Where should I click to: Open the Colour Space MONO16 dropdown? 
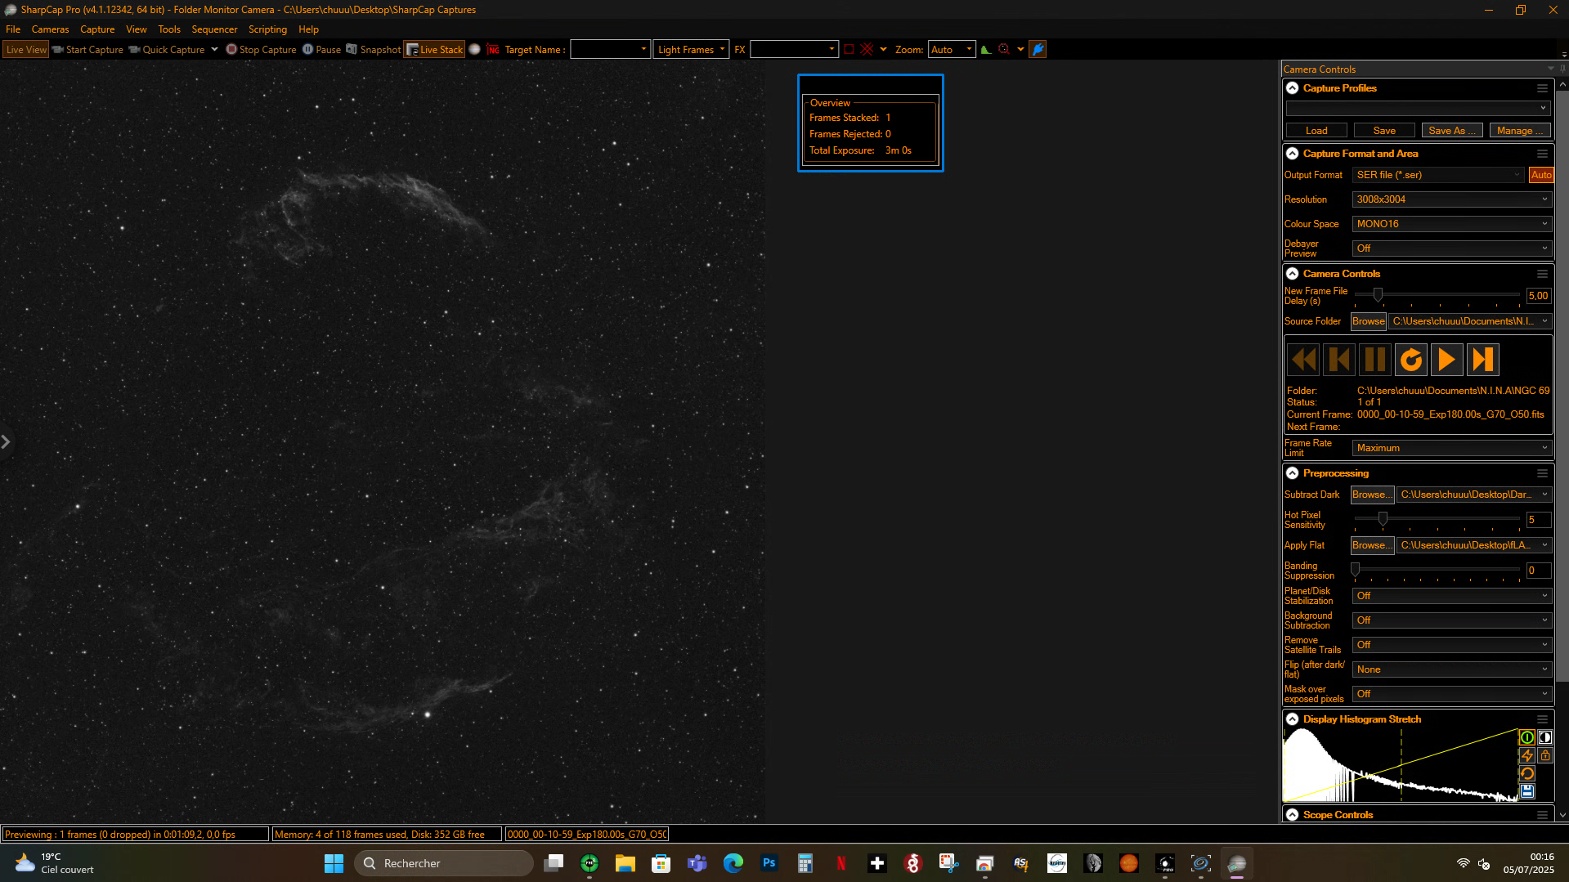click(1451, 224)
